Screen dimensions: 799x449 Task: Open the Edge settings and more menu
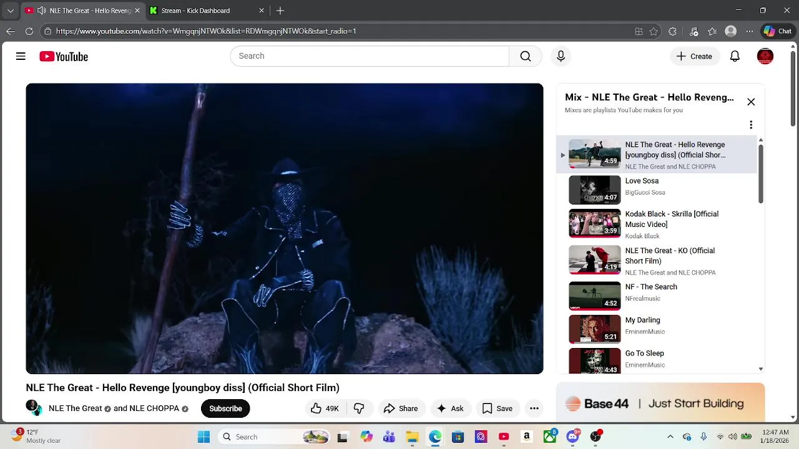750,31
